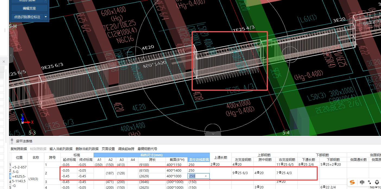Image resolution: width=381 pixels, height=189 pixels.
Task: Select the 构件尺寸(mm) group header
Action: pos(151,155)
